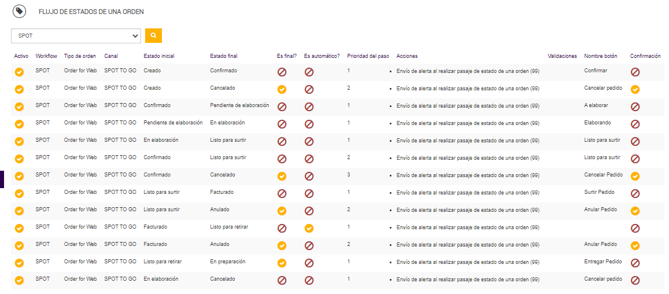Image resolution: width=669 pixels, height=294 pixels.
Task: Toggle Confirmación for Entregar Pedido row
Action: 635,263
